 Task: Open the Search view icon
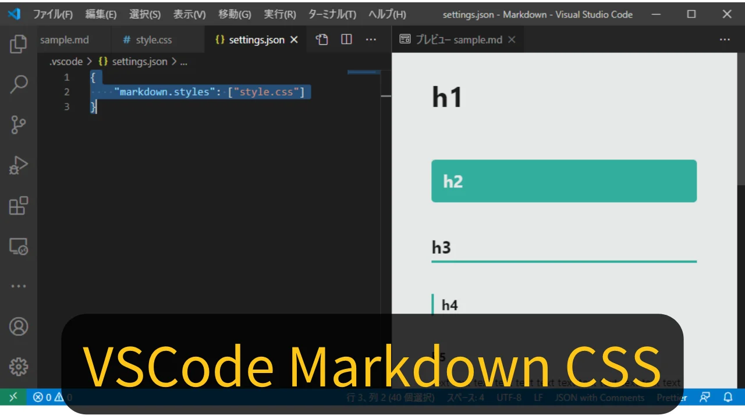[x=19, y=84]
